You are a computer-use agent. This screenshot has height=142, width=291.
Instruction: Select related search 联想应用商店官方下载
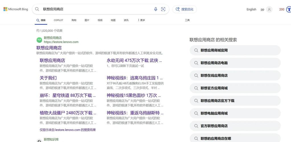click(x=235, y=101)
